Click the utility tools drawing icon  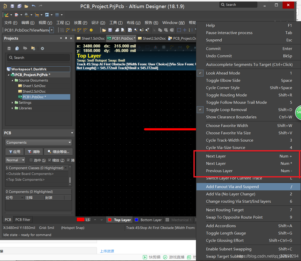pos(7,15)
